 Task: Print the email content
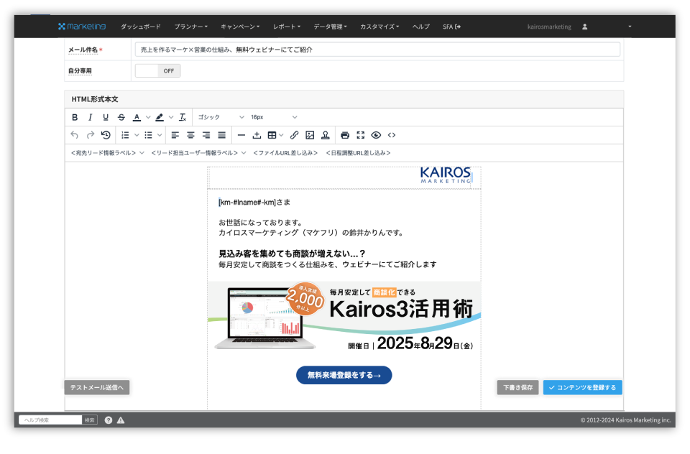coord(345,135)
